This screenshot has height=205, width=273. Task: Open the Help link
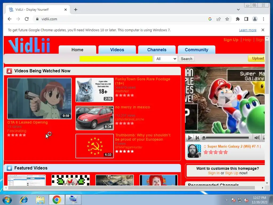(x=247, y=40)
